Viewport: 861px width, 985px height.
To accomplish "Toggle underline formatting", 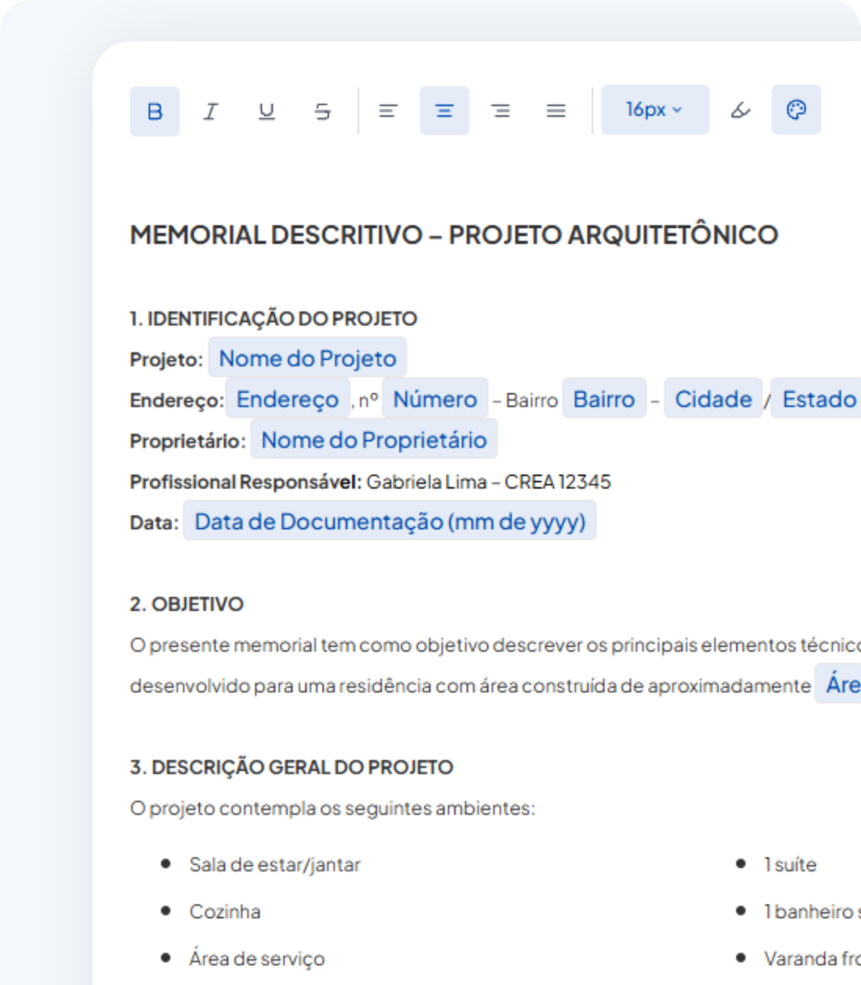I will tap(266, 111).
